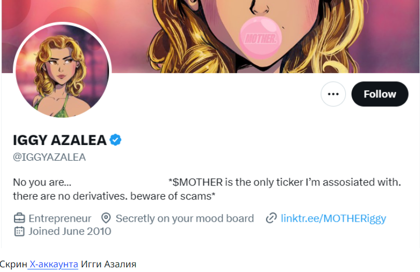Click the briefcase icon beside Entrepreneur
Viewport: 420px width, 272px height.
[19, 218]
